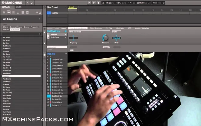Click the Maschine logo icon
The width and height of the screenshot is (201, 126).
click(x=3, y=3)
